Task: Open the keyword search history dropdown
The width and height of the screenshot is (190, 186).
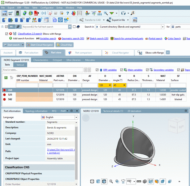Action: coord(70,27)
